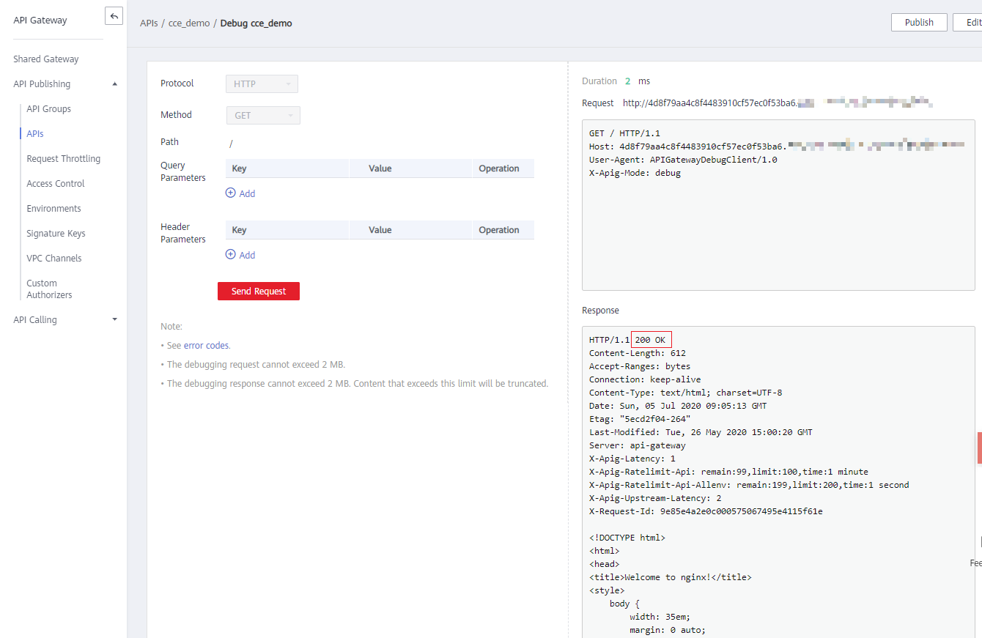This screenshot has height=638, width=982.
Task: Click Operation column header in Header Parameters
Action: (503, 230)
